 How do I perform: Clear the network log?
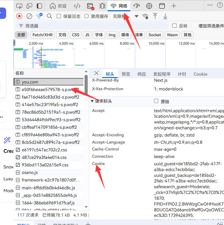pos(29,16)
